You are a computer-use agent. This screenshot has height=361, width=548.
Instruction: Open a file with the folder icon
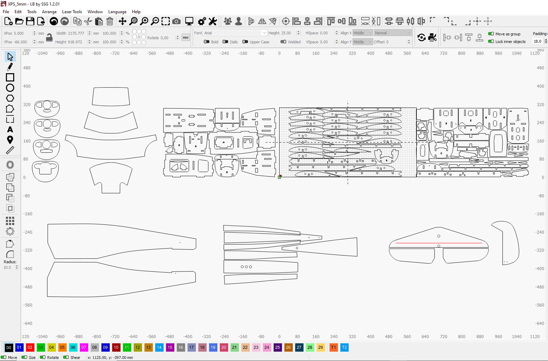pyautogui.click(x=19, y=22)
